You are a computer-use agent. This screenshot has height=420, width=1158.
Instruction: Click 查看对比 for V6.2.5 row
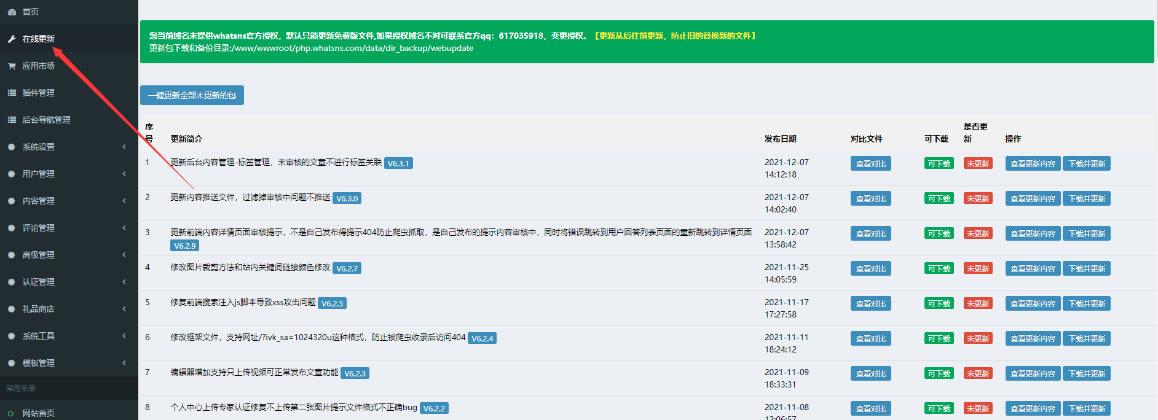[871, 304]
